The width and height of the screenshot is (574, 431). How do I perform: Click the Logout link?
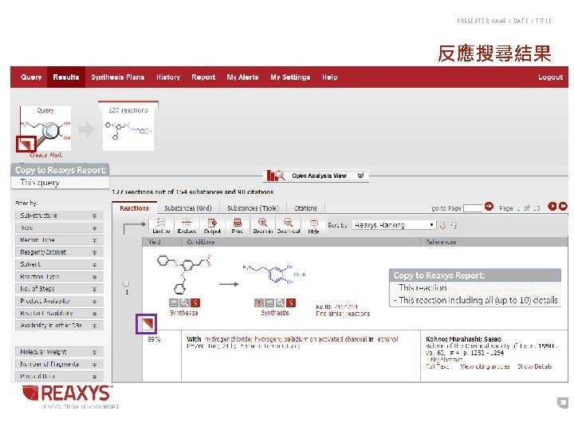click(550, 77)
